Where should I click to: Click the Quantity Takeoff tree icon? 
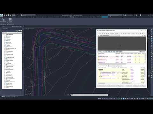point(6,79)
